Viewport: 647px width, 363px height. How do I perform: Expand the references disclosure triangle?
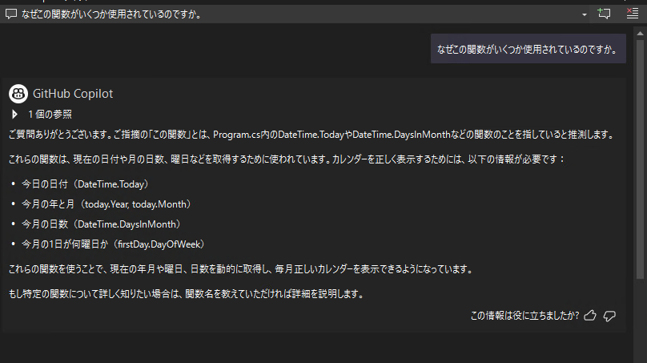[15, 115]
